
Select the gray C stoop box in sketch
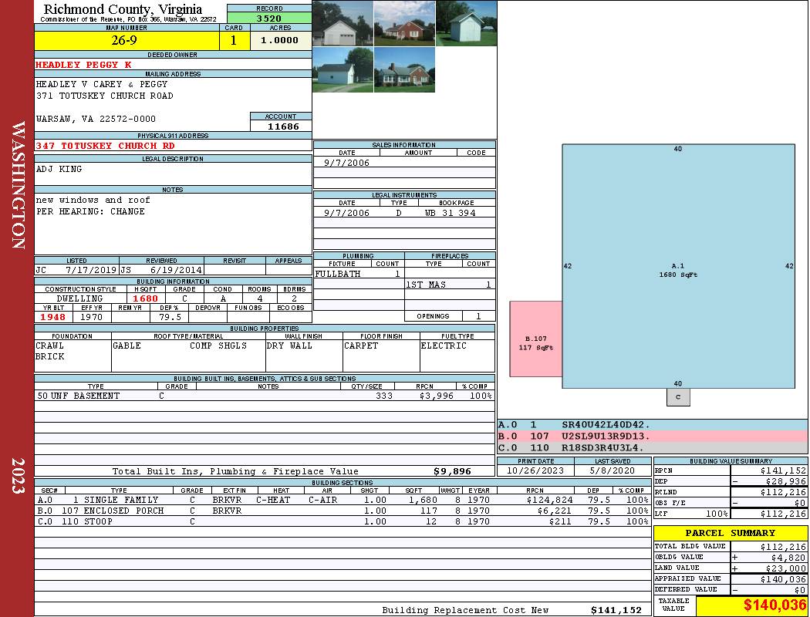point(678,397)
